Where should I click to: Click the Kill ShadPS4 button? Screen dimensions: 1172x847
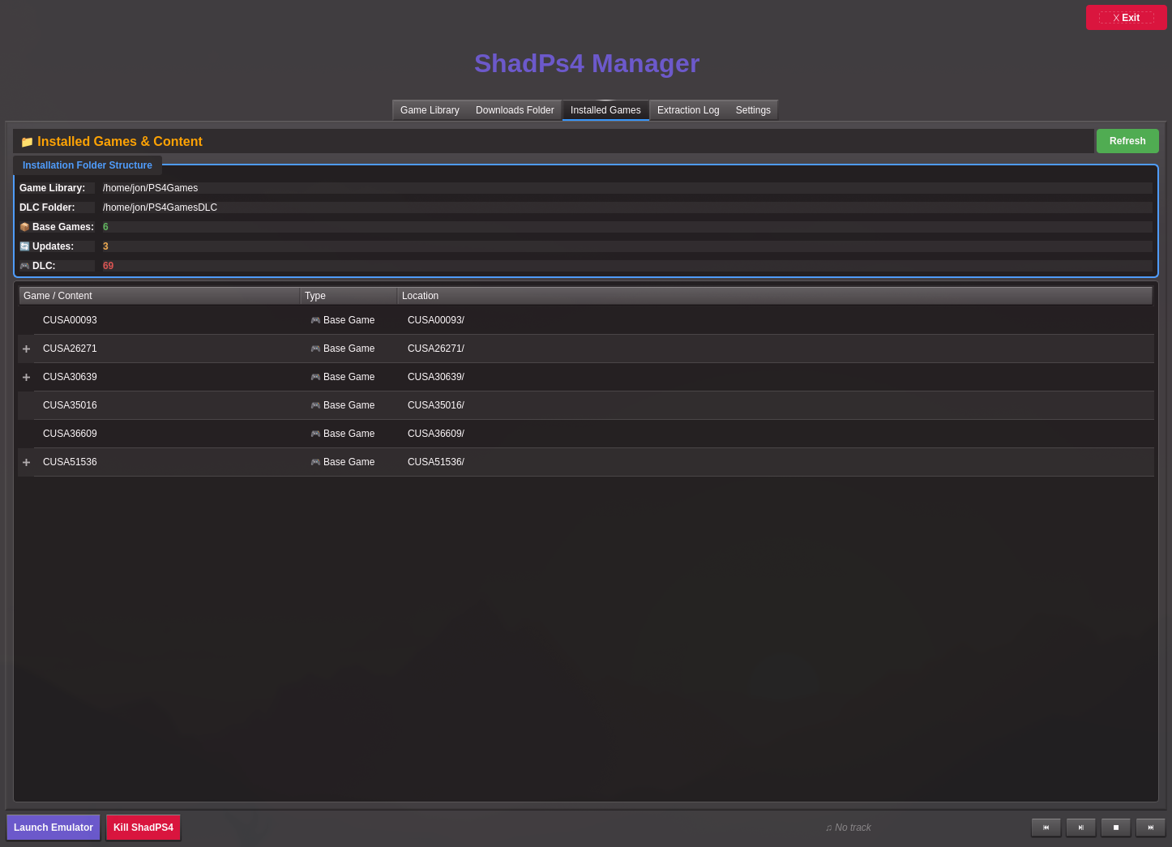(x=143, y=828)
